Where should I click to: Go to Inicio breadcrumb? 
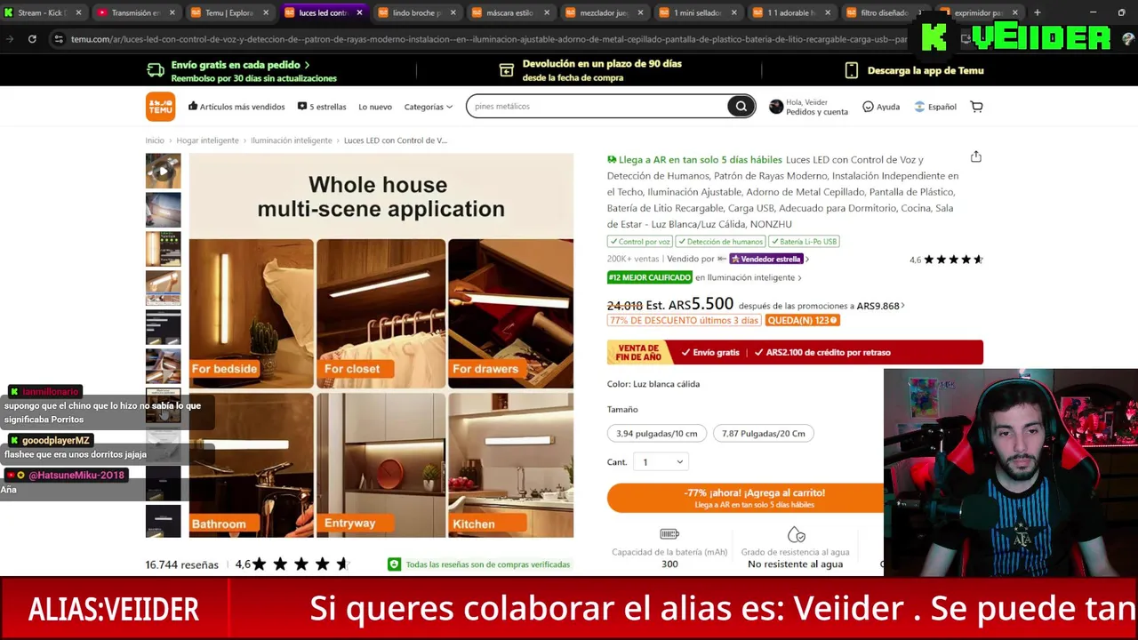click(155, 140)
